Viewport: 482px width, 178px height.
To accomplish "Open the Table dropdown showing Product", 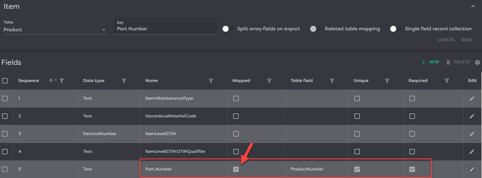I will [55, 30].
